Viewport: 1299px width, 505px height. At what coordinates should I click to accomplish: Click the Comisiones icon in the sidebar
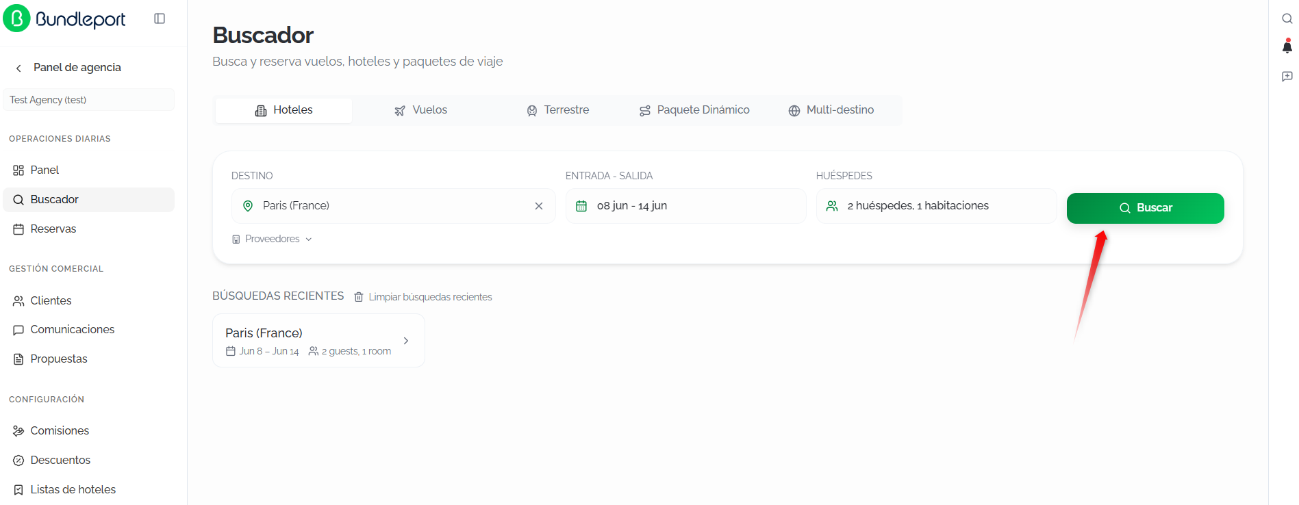click(x=18, y=431)
